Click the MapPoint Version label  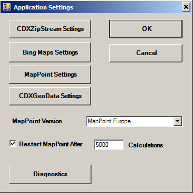(37, 121)
